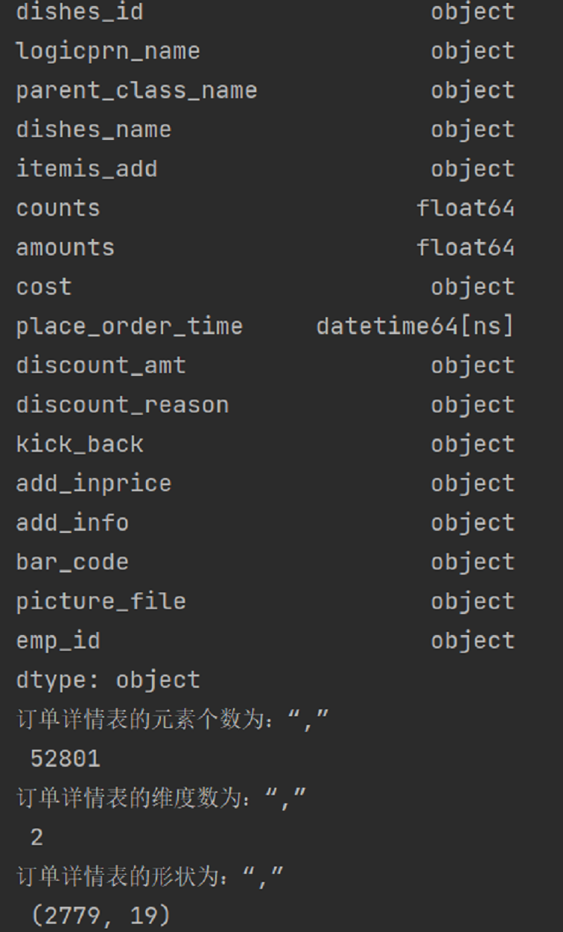Click the emp_id column name
563x932 pixels.
click(x=57, y=641)
